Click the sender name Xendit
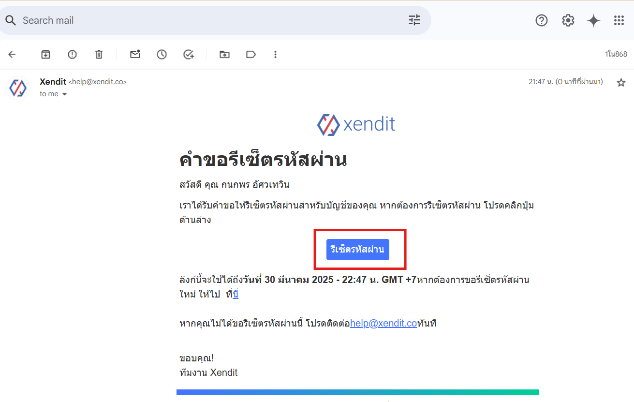This screenshot has height=402, width=634. point(53,82)
